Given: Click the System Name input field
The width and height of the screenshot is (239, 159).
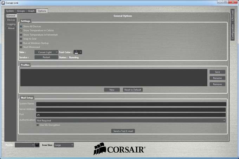Looking at the screenshot, I should (x=131, y=104).
